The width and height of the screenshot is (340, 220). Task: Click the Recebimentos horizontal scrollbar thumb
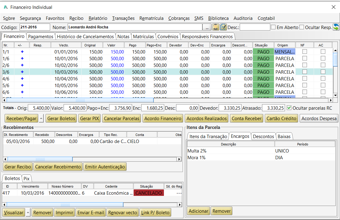coord(40,159)
